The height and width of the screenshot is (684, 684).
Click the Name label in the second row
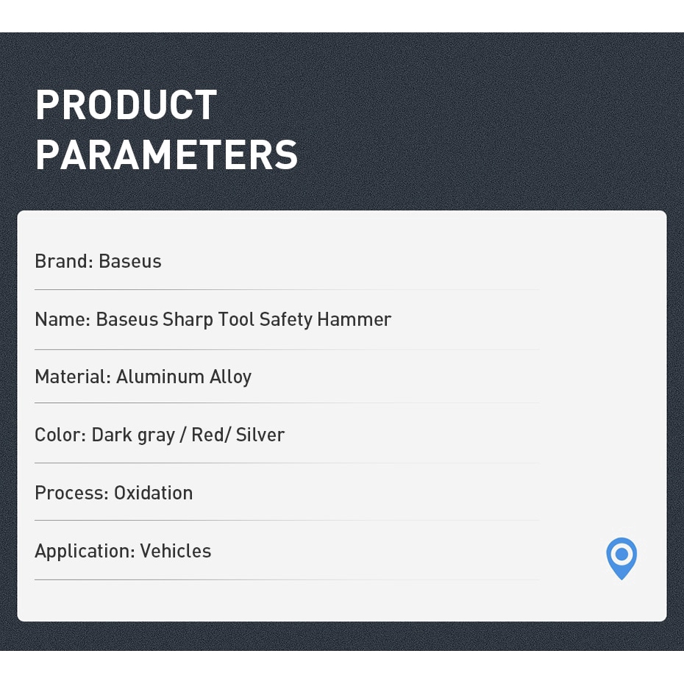(62, 319)
